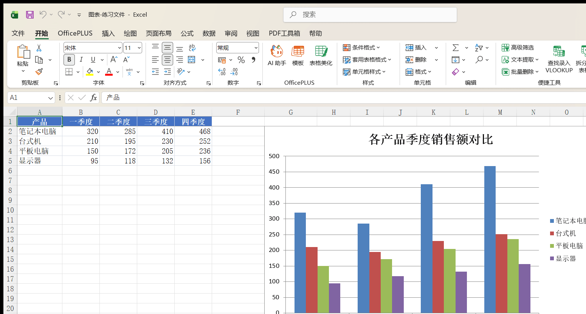
Task: Toggle left text alignment
Action: pyautogui.click(x=155, y=60)
